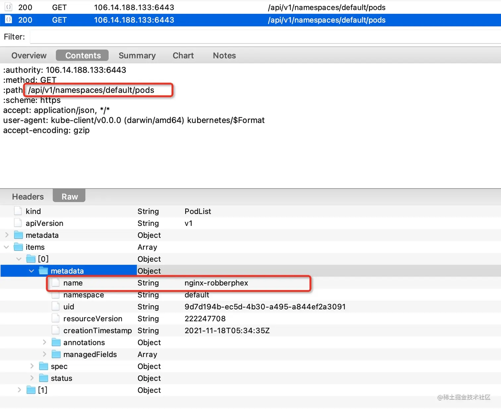Switch to the Contents tab
The width and height of the screenshot is (501, 411).
point(83,55)
